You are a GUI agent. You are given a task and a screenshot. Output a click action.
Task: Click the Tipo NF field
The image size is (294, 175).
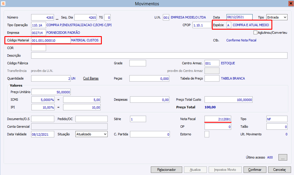click(277, 119)
